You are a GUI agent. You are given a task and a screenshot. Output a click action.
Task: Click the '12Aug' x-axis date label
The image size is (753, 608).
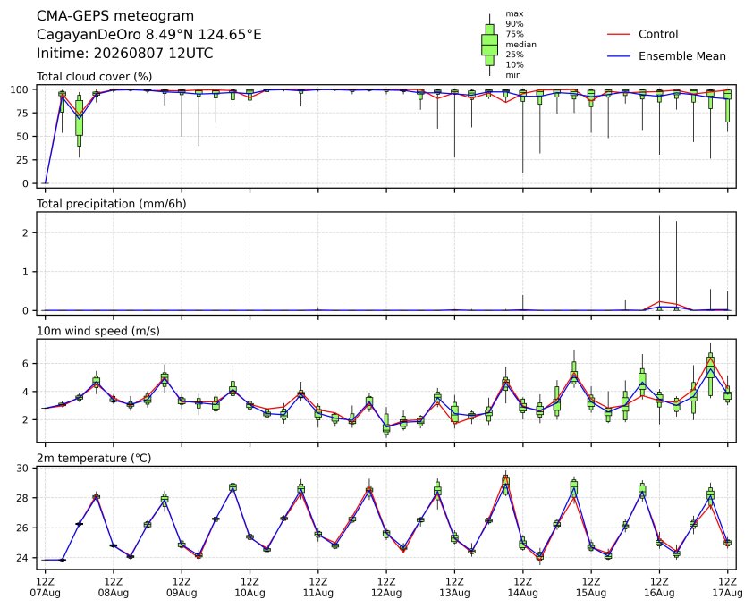click(386, 593)
